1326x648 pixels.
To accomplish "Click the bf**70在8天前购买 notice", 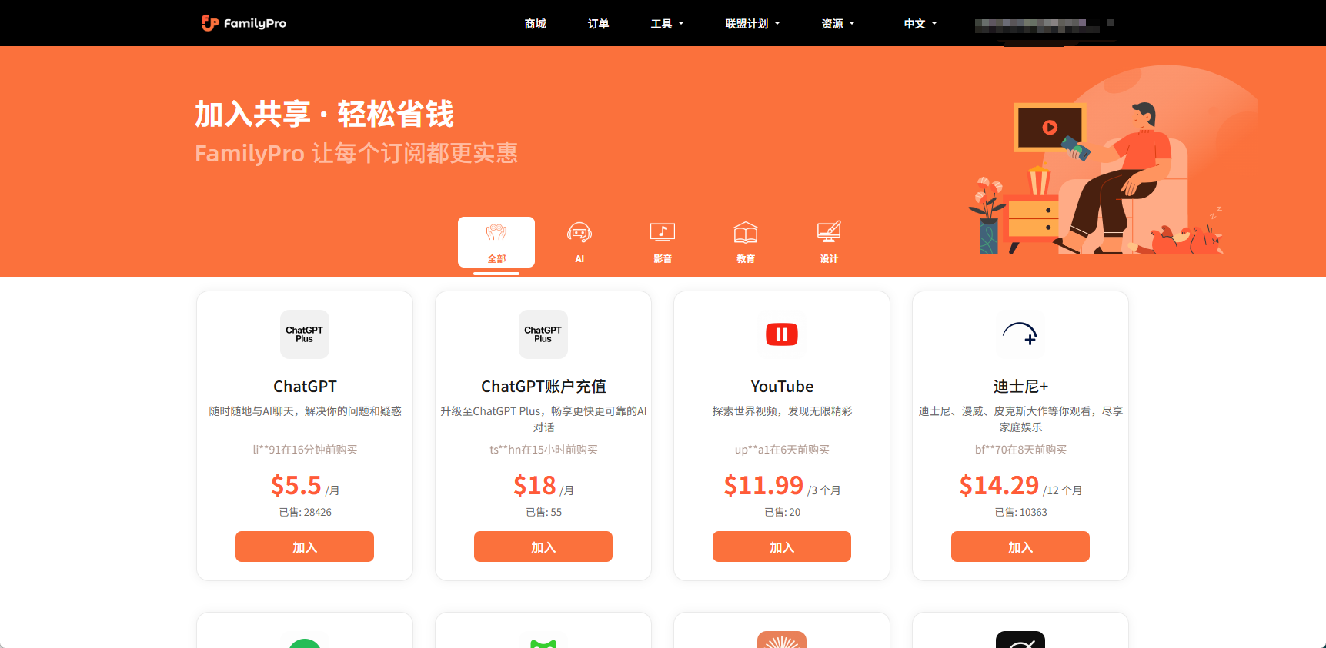I will click(1020, 450).
